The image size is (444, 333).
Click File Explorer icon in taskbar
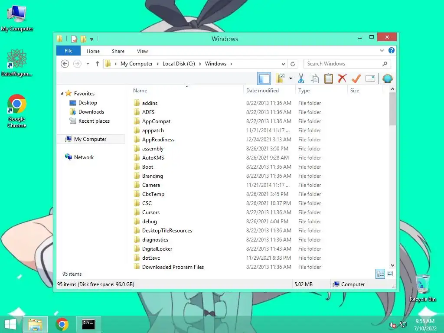(x=35, y=324)
